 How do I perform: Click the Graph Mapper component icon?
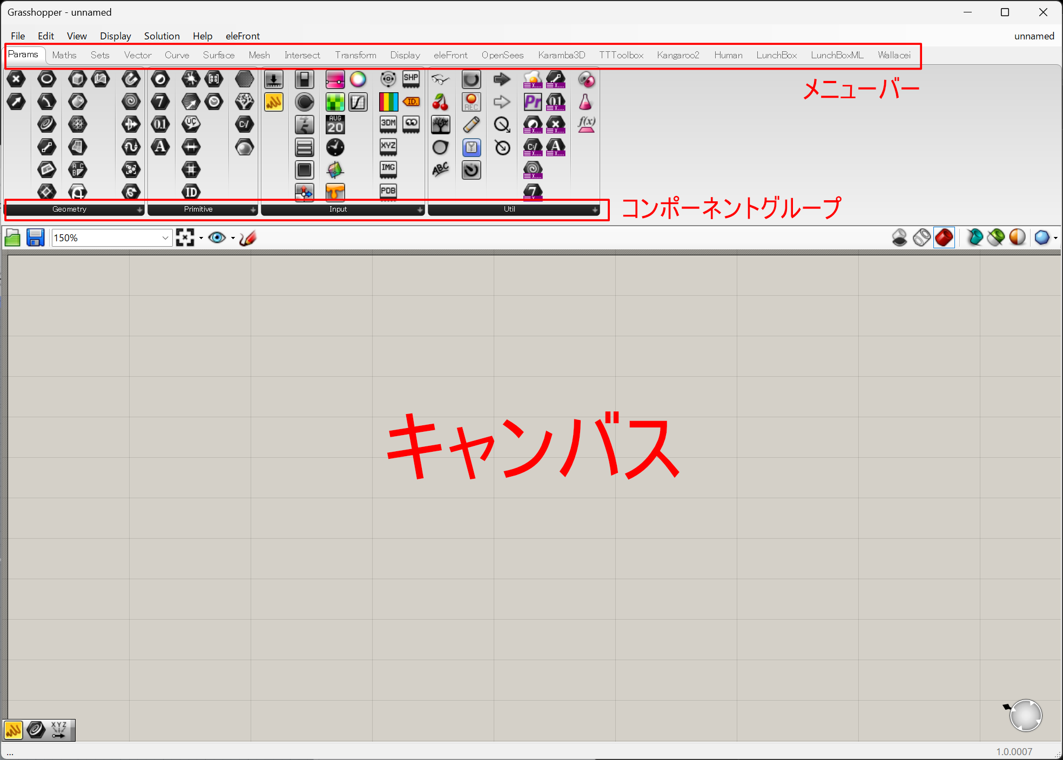(x=358, y=102)
